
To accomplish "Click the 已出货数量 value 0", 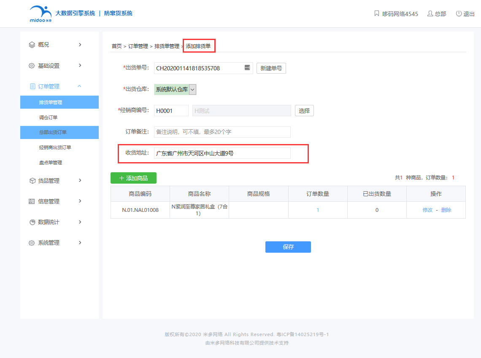I will click(x=377, y=210).
